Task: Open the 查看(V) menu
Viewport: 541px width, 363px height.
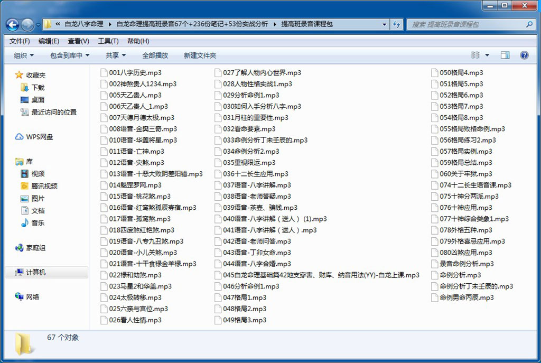Action: 78,41
